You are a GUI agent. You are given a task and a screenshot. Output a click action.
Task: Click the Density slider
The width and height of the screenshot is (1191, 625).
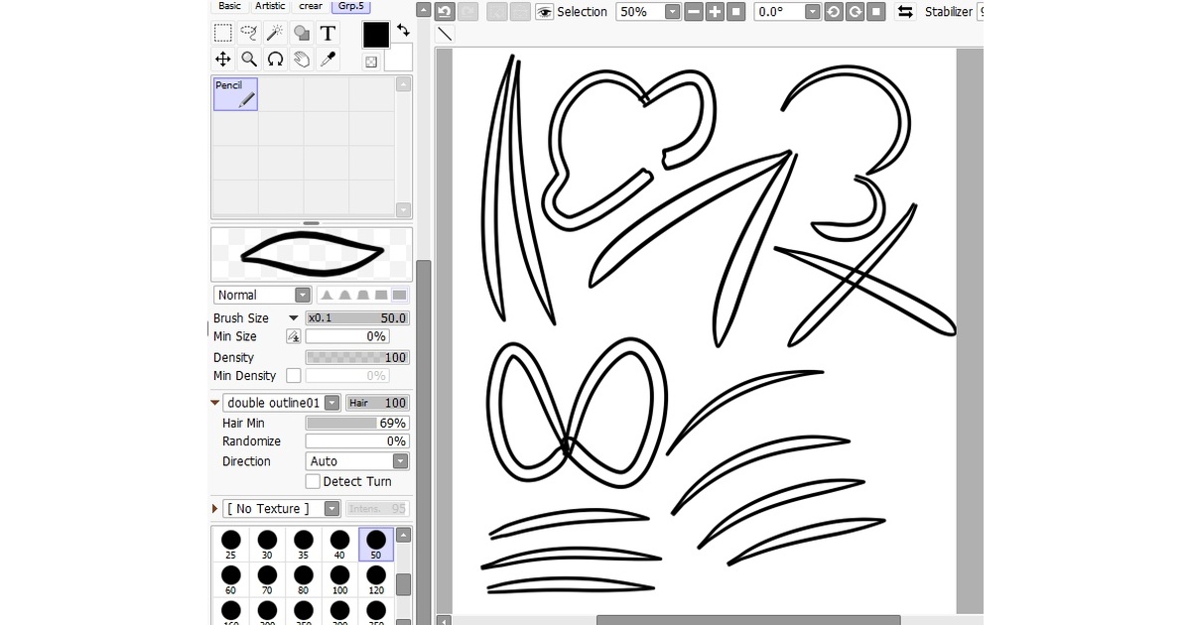pos(357,357)
